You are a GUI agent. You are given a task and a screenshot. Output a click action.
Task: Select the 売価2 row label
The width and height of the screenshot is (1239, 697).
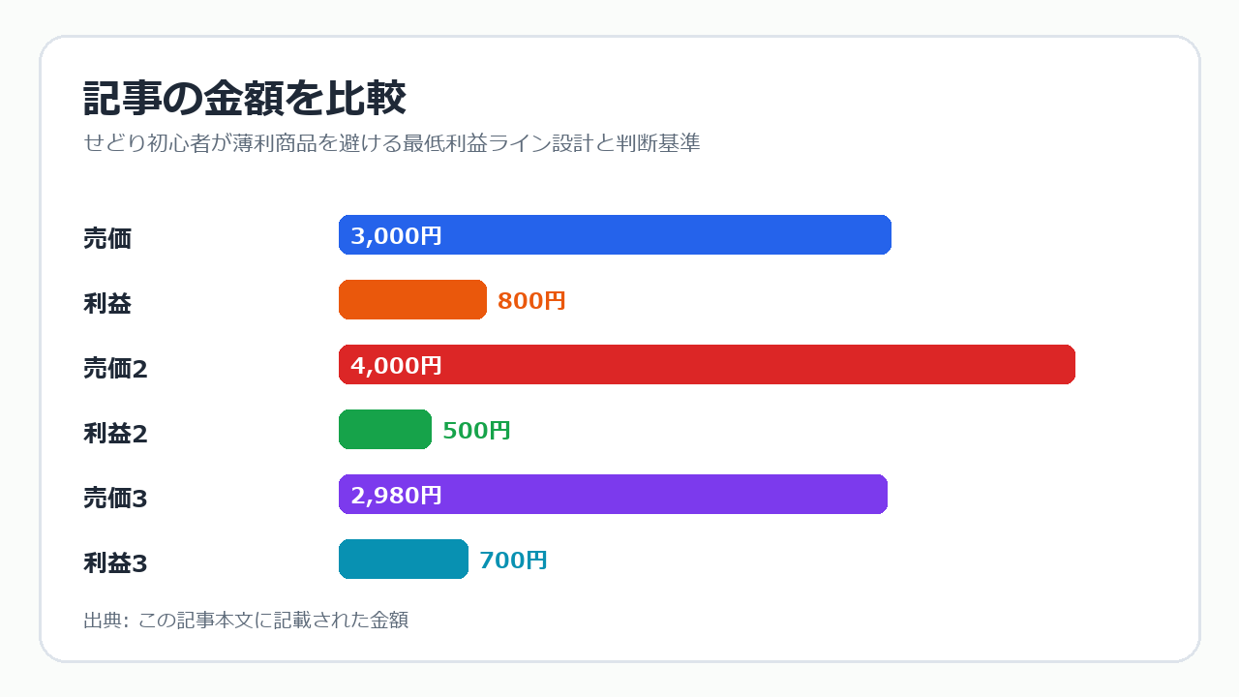[116, 368]
